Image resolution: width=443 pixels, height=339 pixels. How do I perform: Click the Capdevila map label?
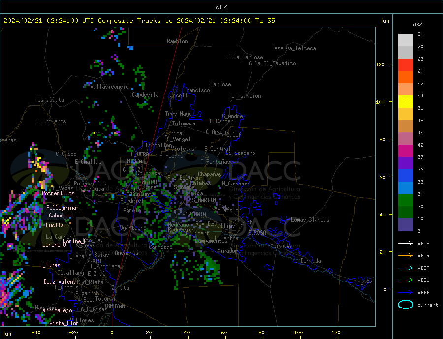pyautogui.click(x=145, y=95)
